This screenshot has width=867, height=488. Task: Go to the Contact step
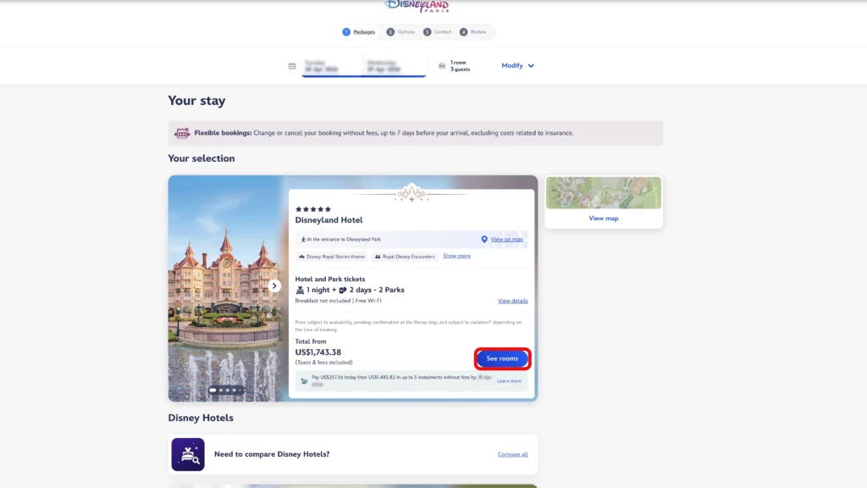pyautogui.click(x=438, y=32)
